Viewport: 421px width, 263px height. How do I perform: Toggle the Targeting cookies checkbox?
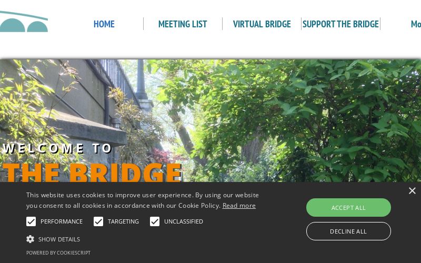click(98, 221)
